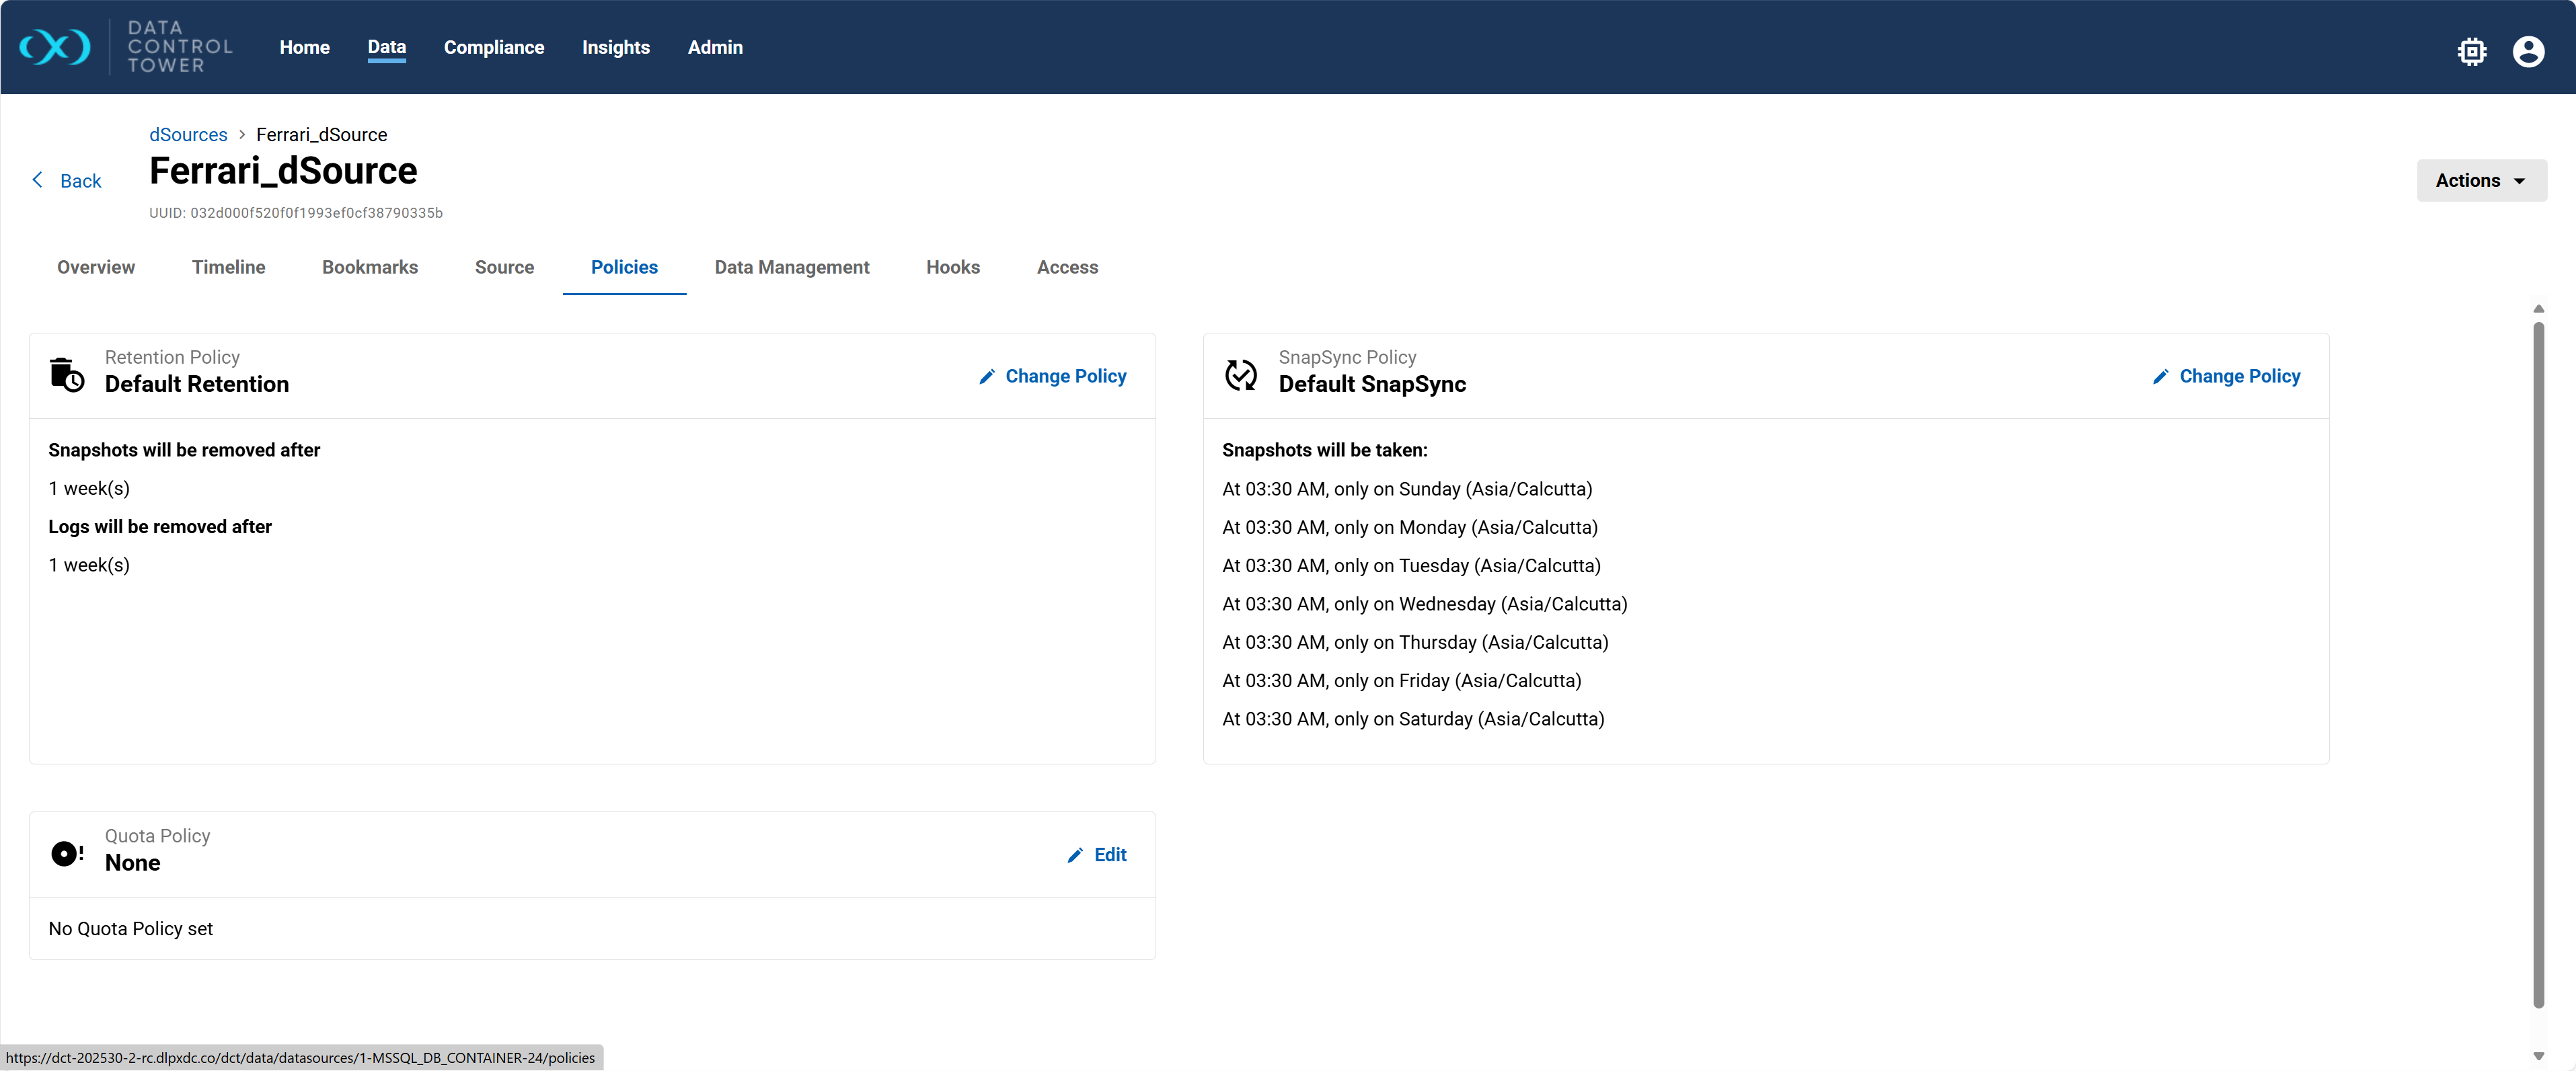Click the scrollbar down arrow

2538,1056
